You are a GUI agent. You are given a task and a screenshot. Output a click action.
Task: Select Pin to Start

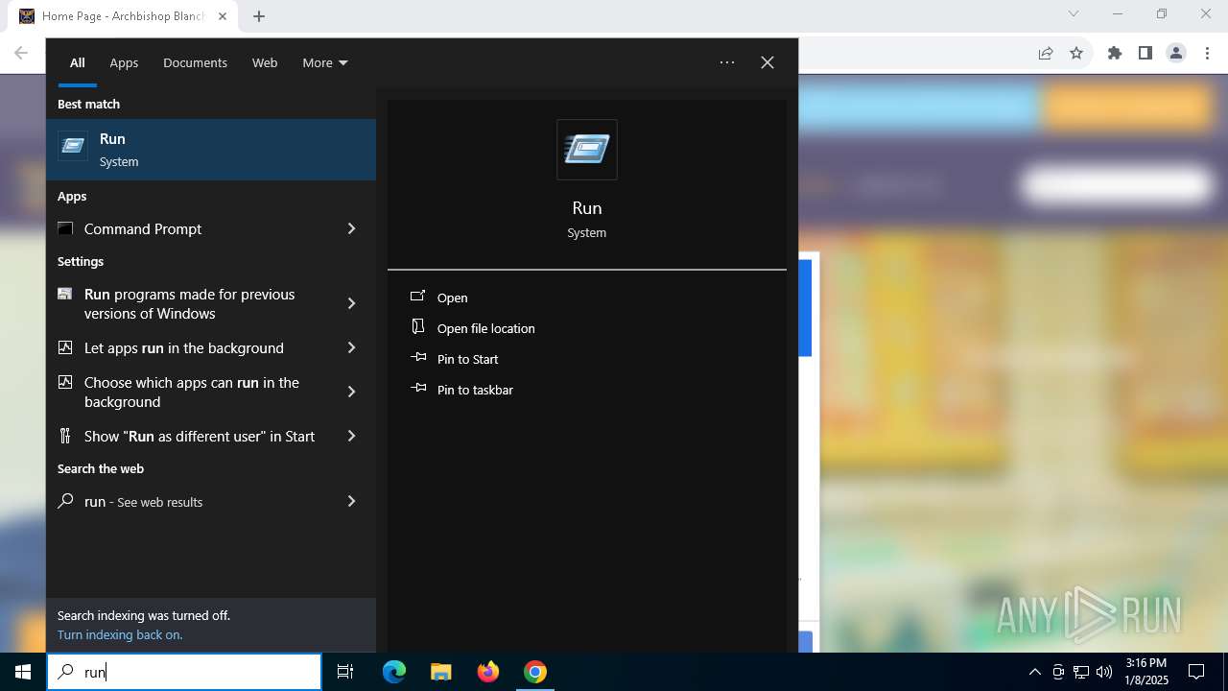[x=467, y=359]
